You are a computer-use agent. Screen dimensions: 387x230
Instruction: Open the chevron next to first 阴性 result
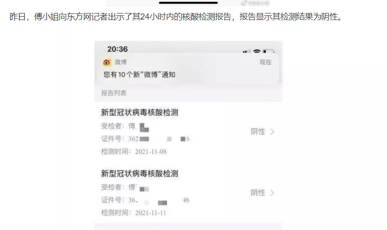[272, 132]
